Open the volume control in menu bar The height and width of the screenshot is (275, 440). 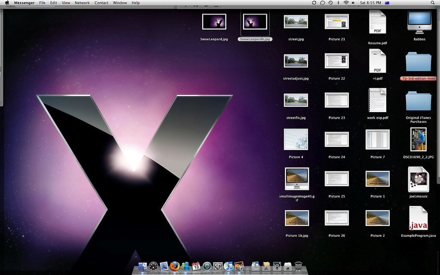[353, 3]
